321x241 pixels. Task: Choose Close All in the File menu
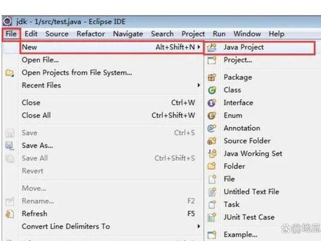pos(112,115)
